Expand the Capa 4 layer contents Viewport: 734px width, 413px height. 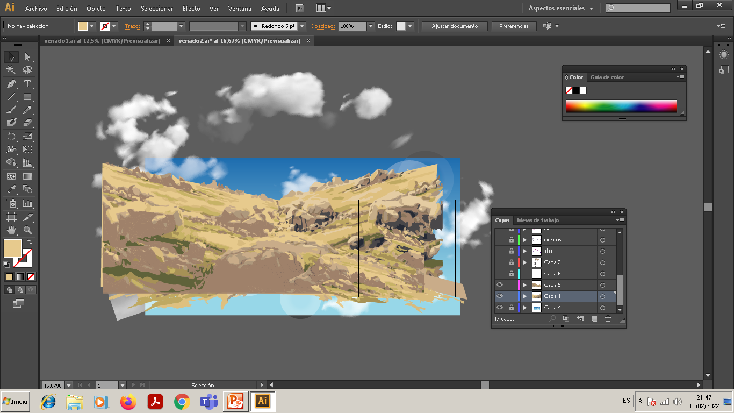click(525, 308)
